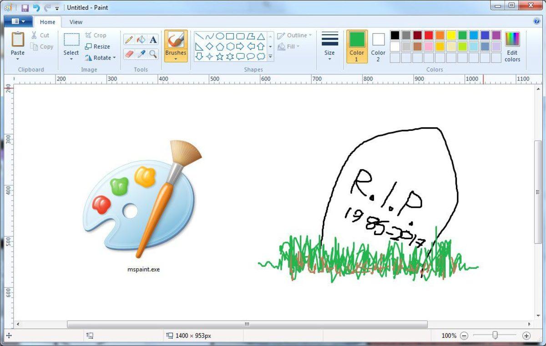Zoom in using the magnifier plus button
The height and width of the screenshot is (346, 546).
[x=526, y=336]
